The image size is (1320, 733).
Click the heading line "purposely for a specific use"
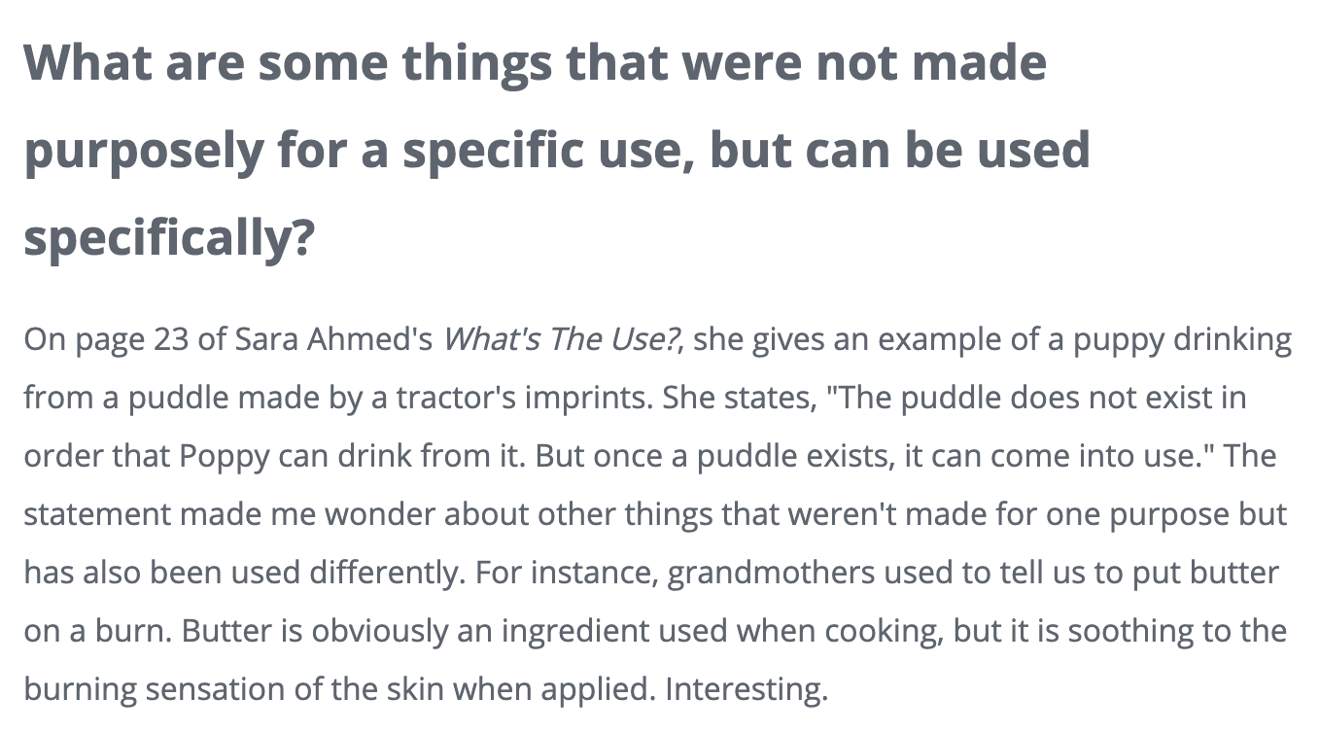pyautogui.click(x=357, y=150)
